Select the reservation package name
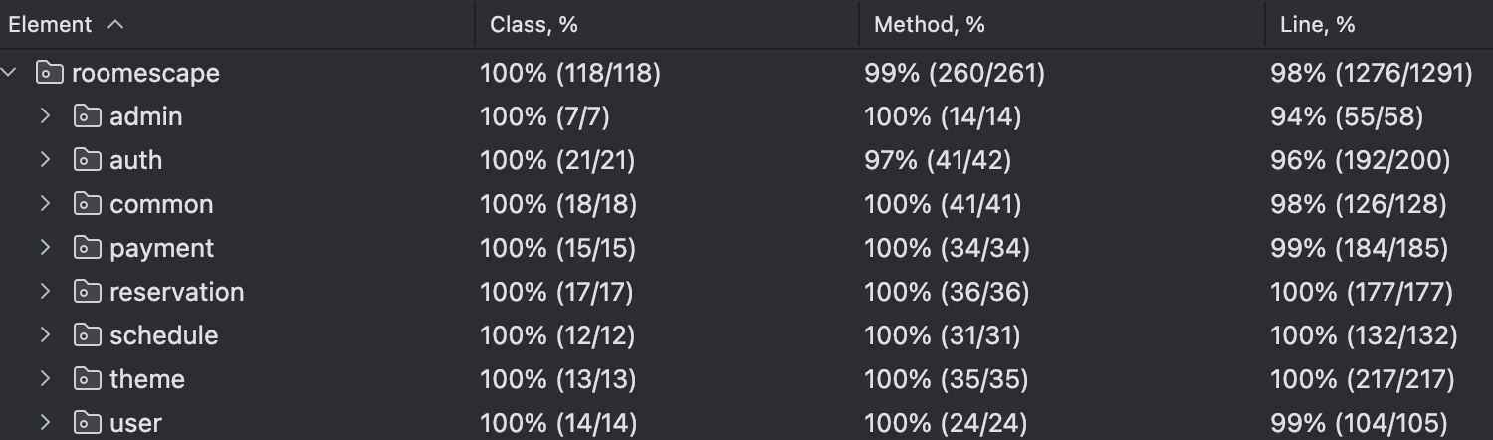The image size is (1493, 440). (x=176, y=292)
